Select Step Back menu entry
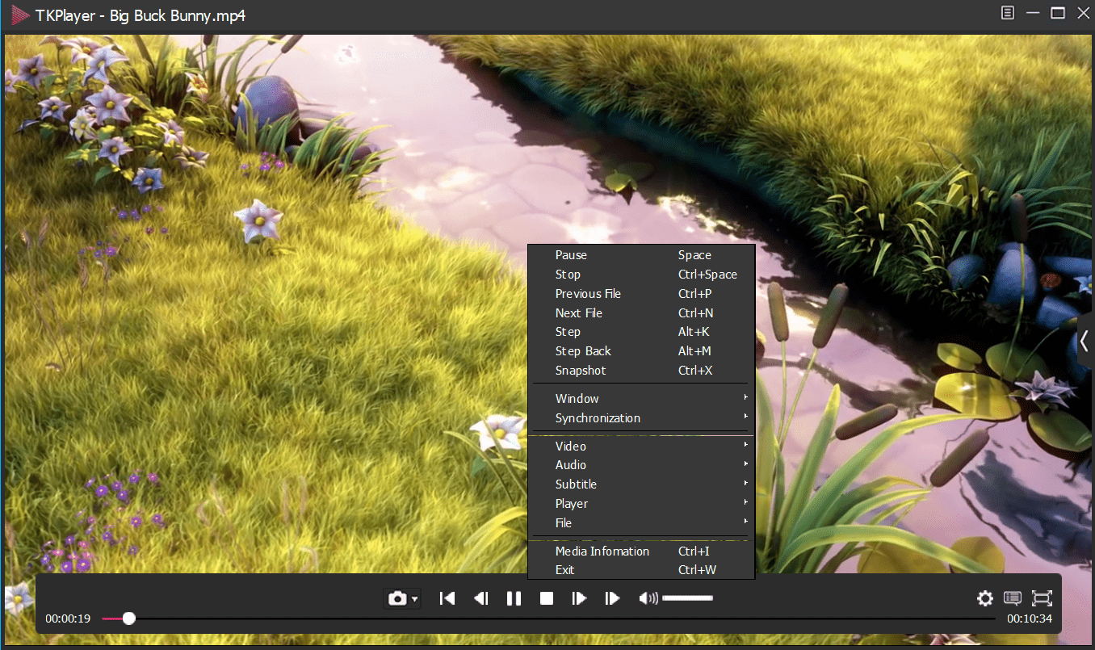 [641, 351]
